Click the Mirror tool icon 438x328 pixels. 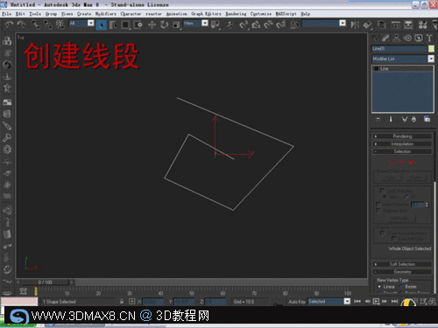tap(355, 24)
